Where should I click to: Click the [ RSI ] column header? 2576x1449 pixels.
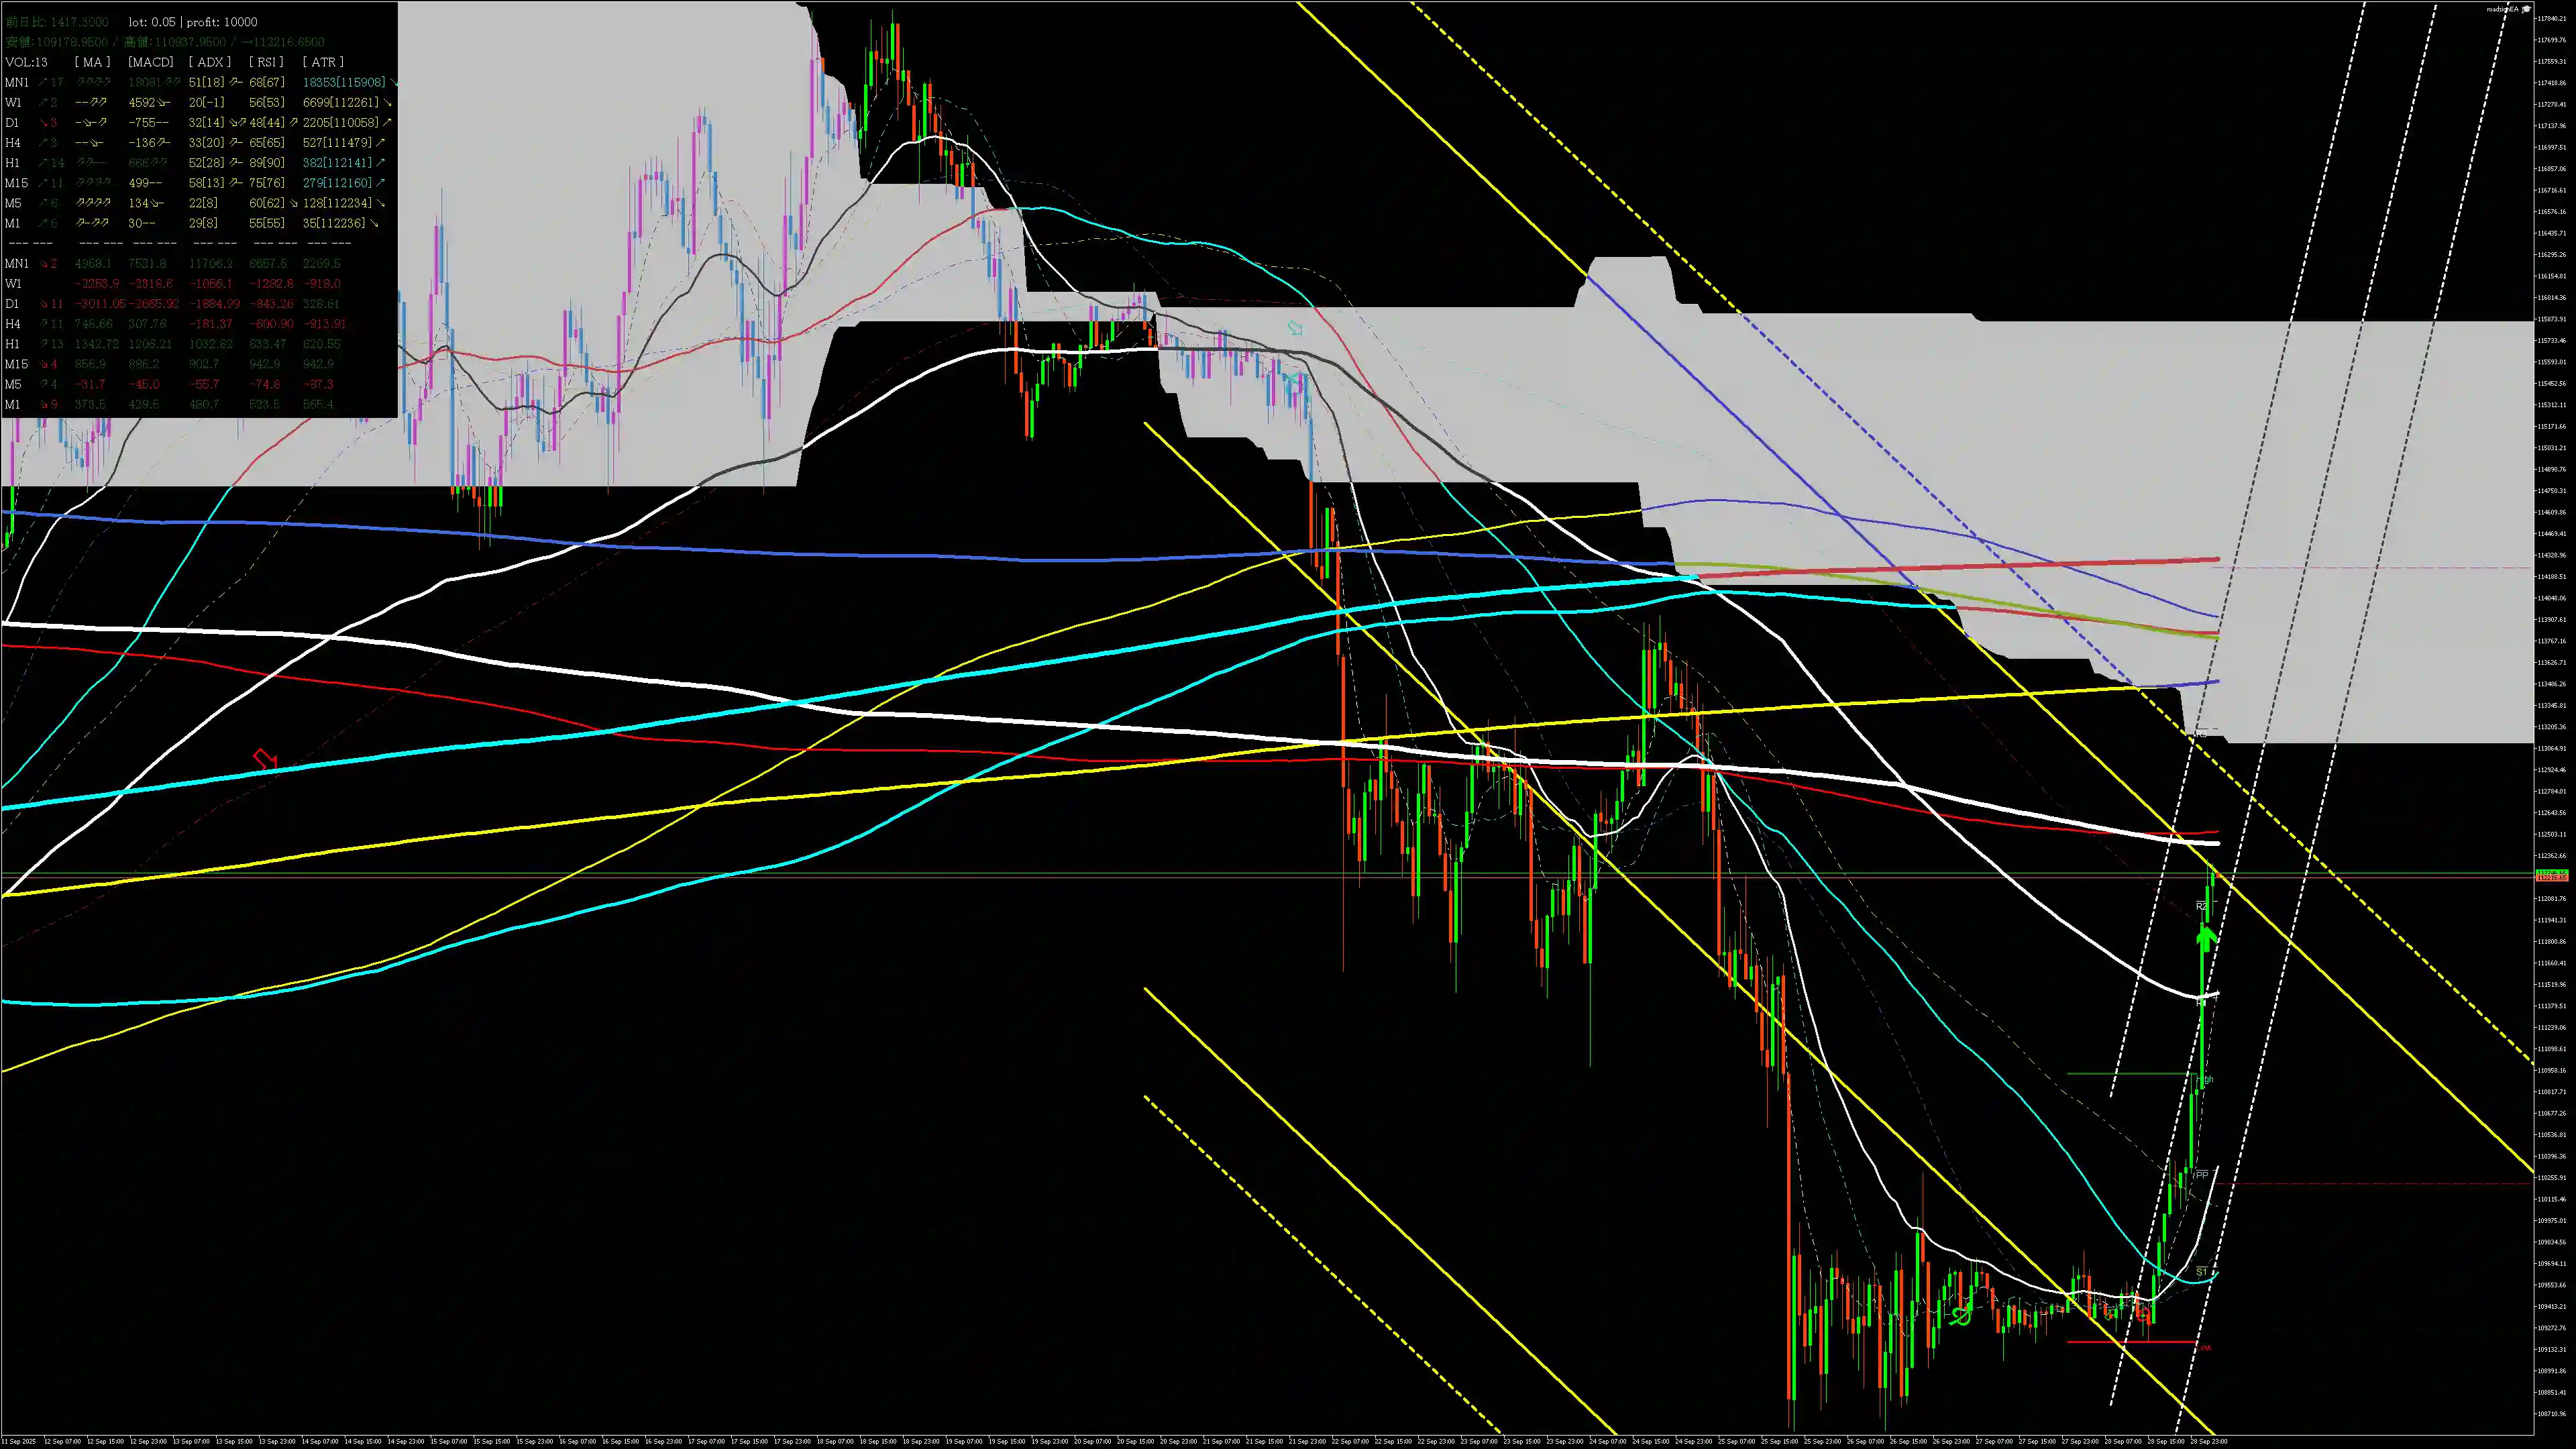coord(266,62)
